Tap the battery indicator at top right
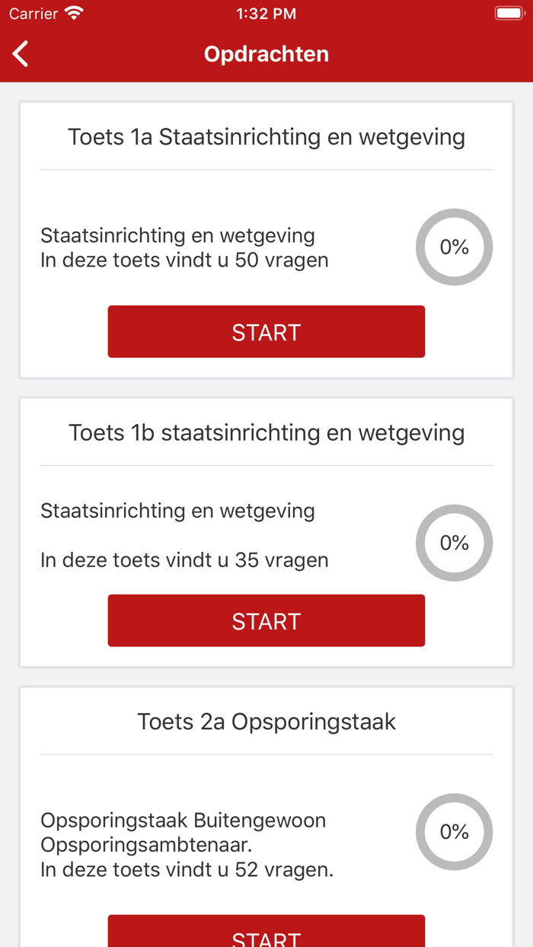Viewport: 533px width, 947px height. point(509,13)
